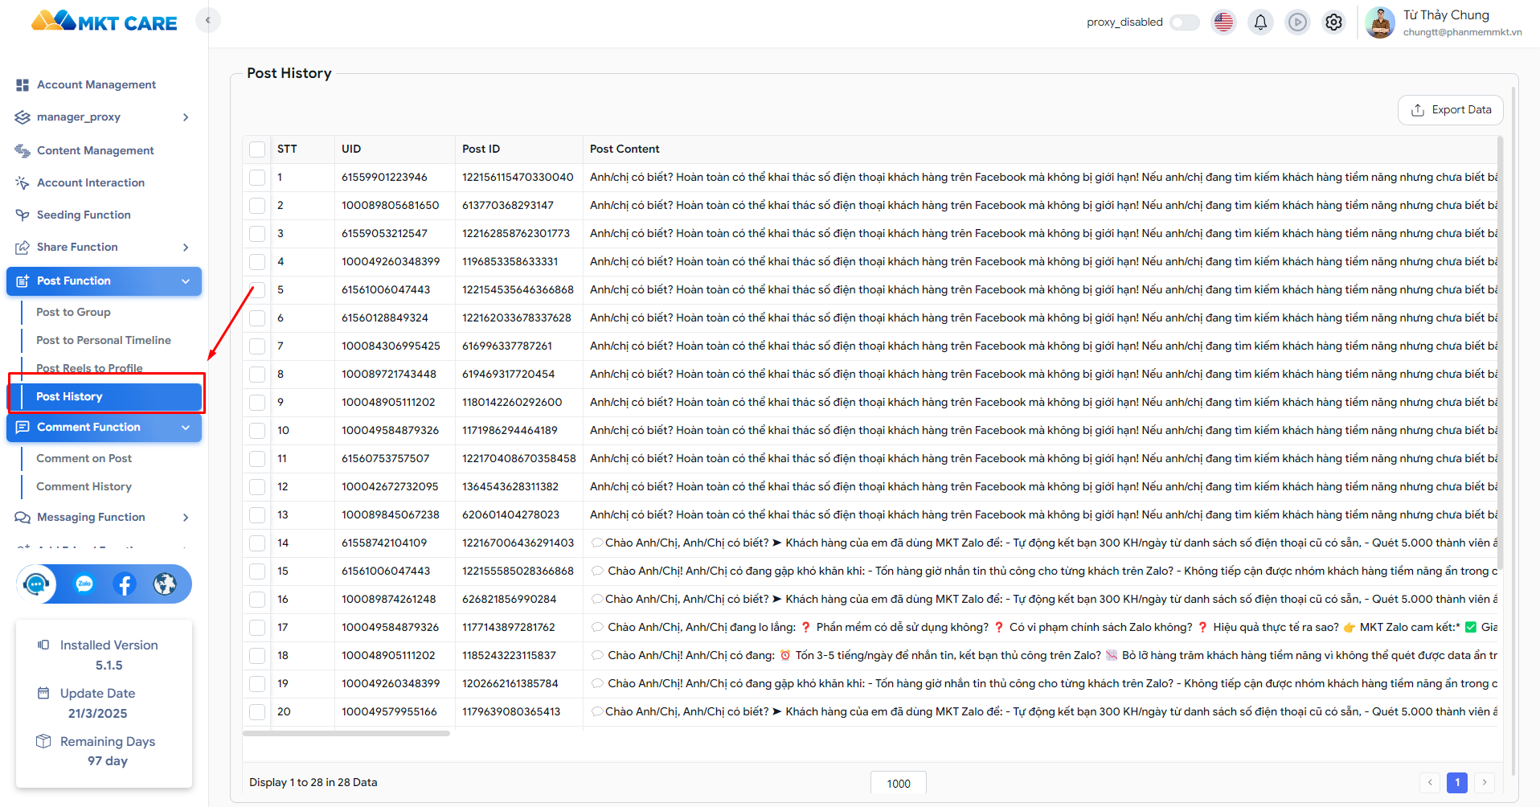Open the notifications bell
The image size is (1540, 807).
tap(1260, 22)
